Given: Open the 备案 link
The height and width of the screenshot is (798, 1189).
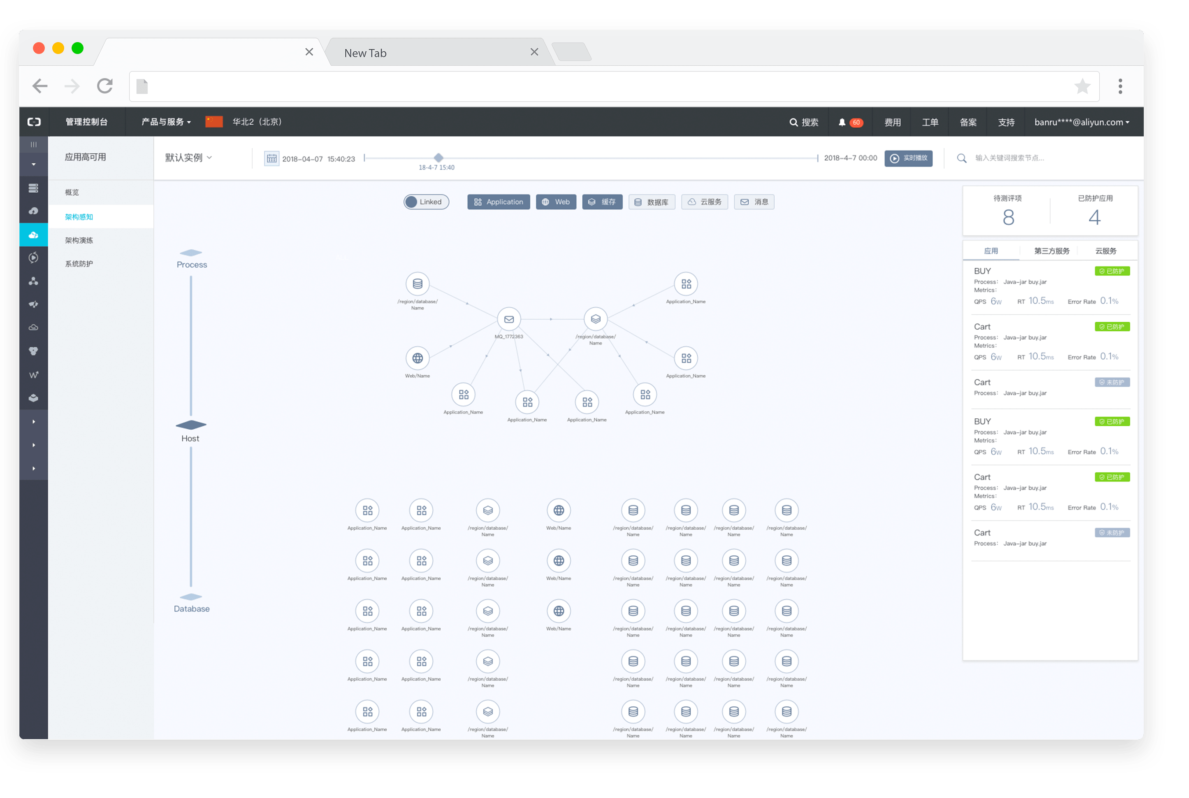Looking at the screenshot, I should tap(968, 122).
